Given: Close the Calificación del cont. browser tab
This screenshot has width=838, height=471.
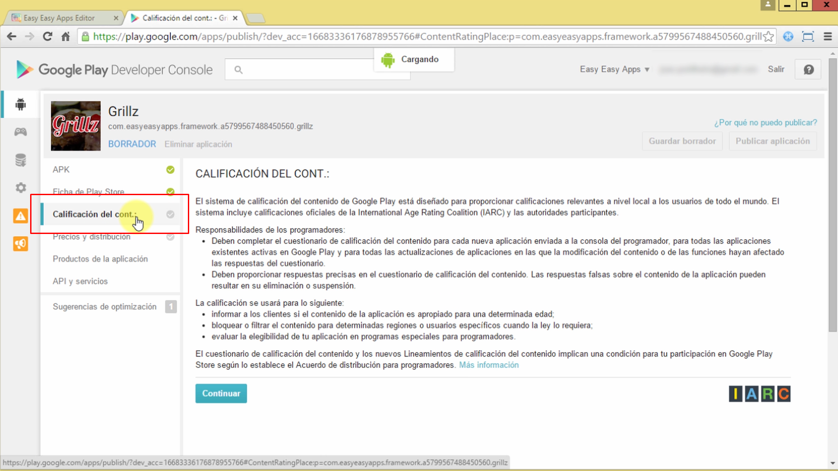Looking at the screenshot, I should tap(235, 18).
